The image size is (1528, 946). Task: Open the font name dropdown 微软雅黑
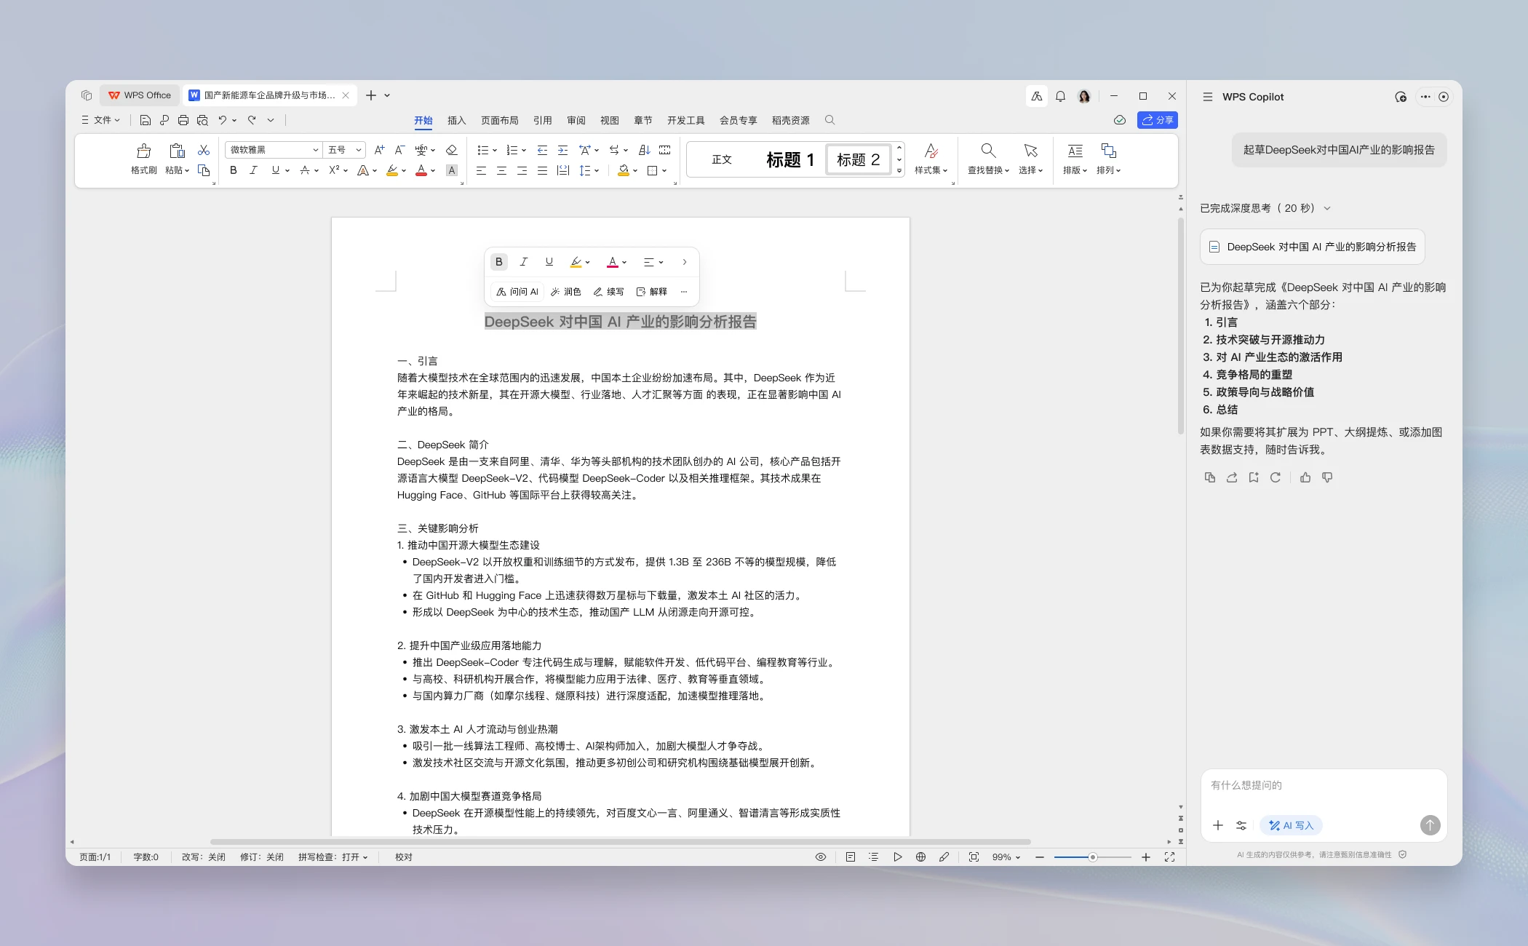[273, 150]
